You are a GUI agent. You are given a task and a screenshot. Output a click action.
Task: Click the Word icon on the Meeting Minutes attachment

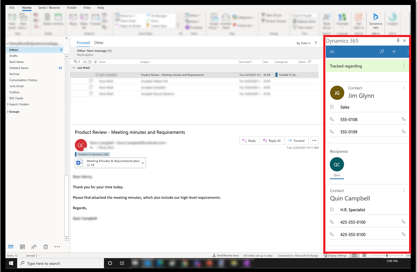[80, 162]
